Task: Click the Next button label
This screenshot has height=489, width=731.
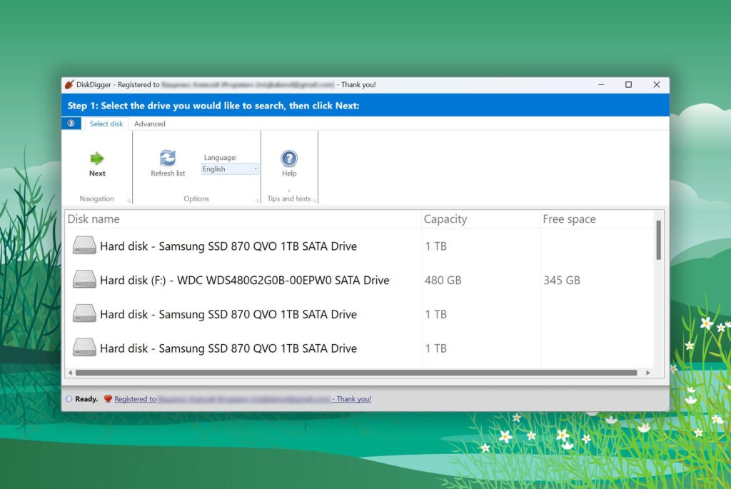Action: pos(97,173)
